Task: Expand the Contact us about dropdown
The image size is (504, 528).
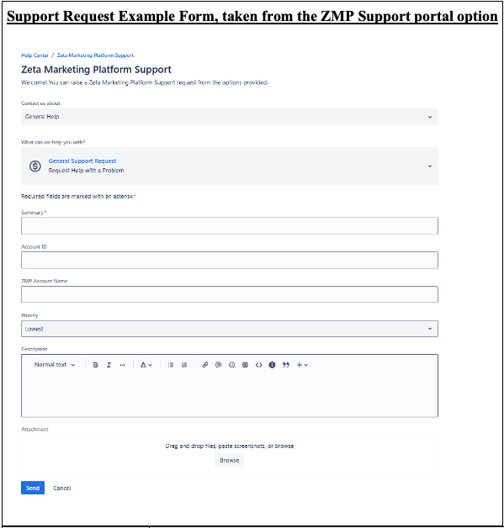Action: [230, 117]
